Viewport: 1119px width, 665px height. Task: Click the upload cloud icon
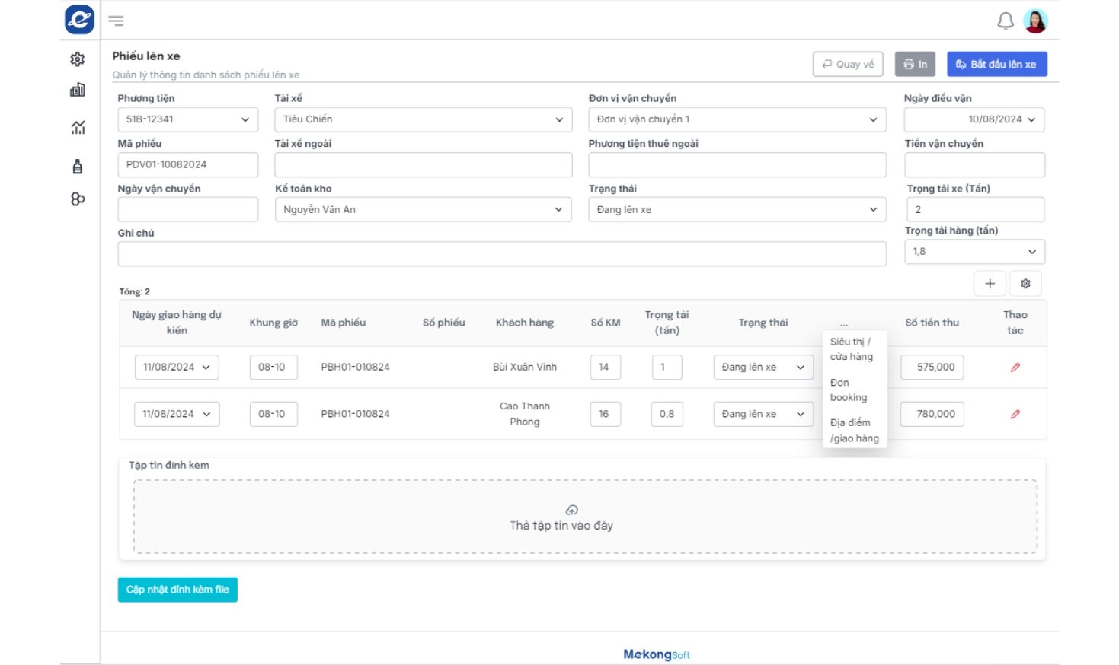click(x=571, y=510)
